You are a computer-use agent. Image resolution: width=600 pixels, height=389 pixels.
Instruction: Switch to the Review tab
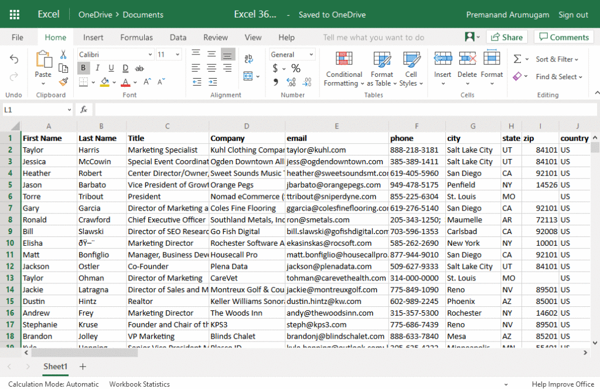216,38
